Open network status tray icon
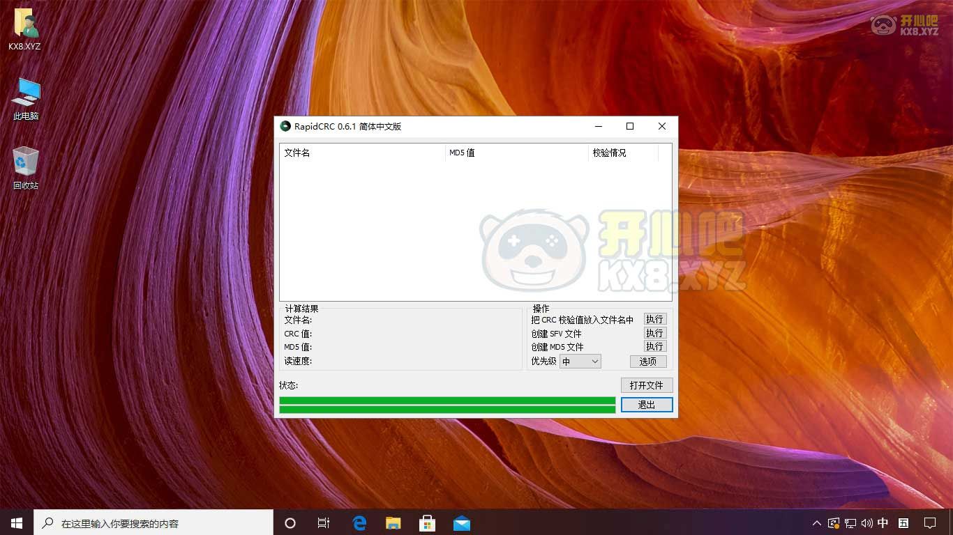953x535 pixels. [850, 522]
